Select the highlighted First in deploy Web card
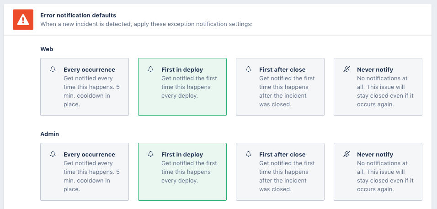Screen dimensions: 437x209 (x=182, y=87)
